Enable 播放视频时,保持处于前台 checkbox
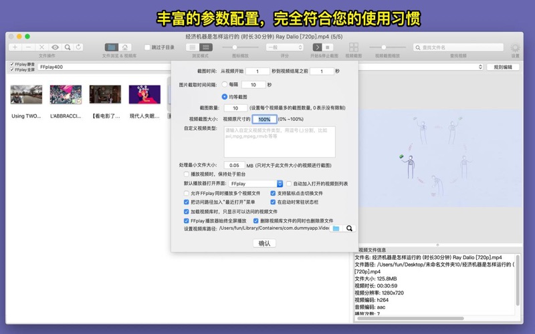The image size is (535, 334). [187, 174]
